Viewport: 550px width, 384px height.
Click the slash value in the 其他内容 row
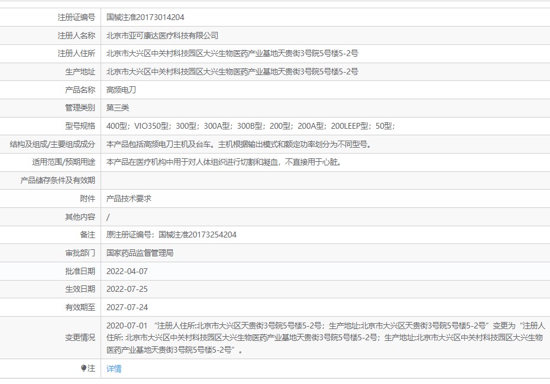108,217
